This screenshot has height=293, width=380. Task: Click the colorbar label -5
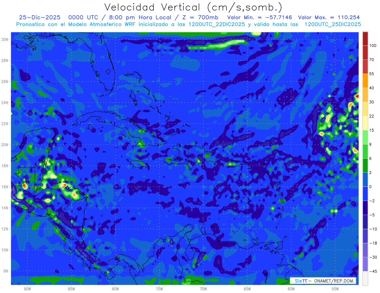[x=372, y=215]
